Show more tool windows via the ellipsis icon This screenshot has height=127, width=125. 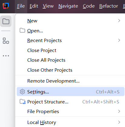point(6,56)
